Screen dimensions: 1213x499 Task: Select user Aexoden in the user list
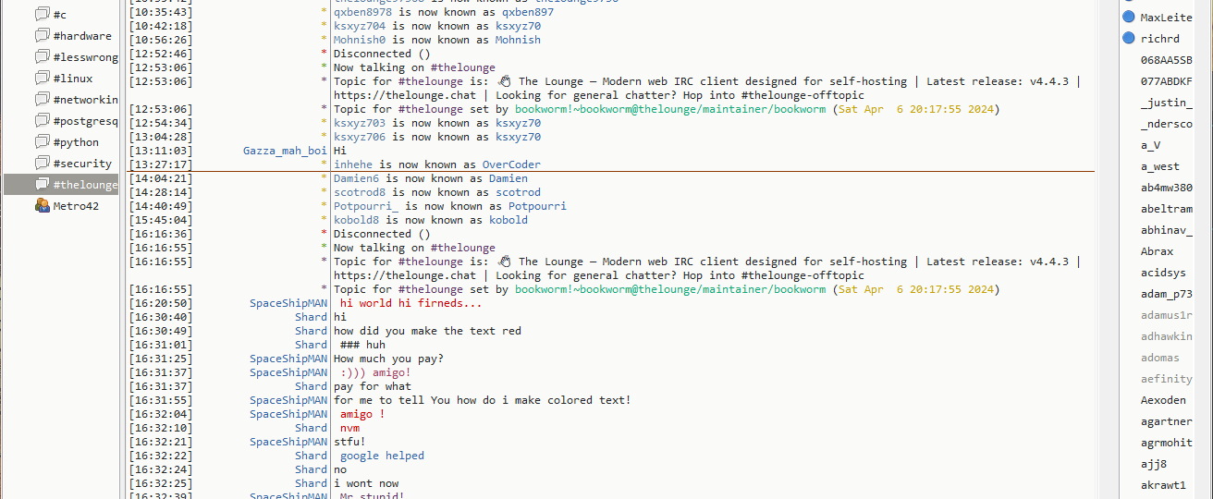pos(1163,400)
